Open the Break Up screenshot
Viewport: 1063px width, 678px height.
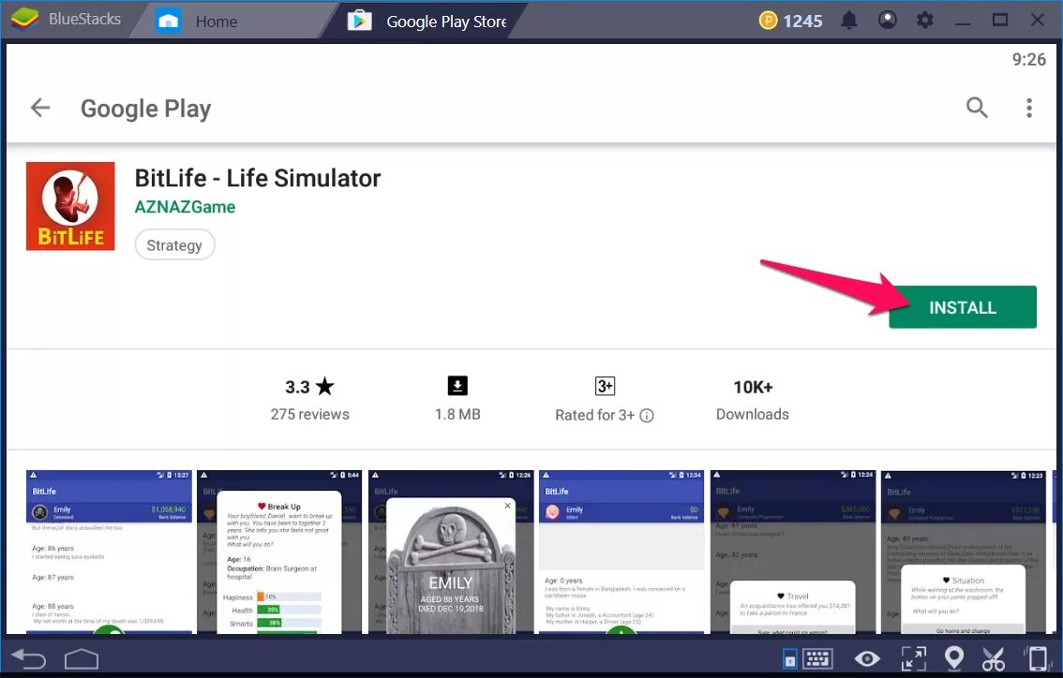[x=279, y=552]
